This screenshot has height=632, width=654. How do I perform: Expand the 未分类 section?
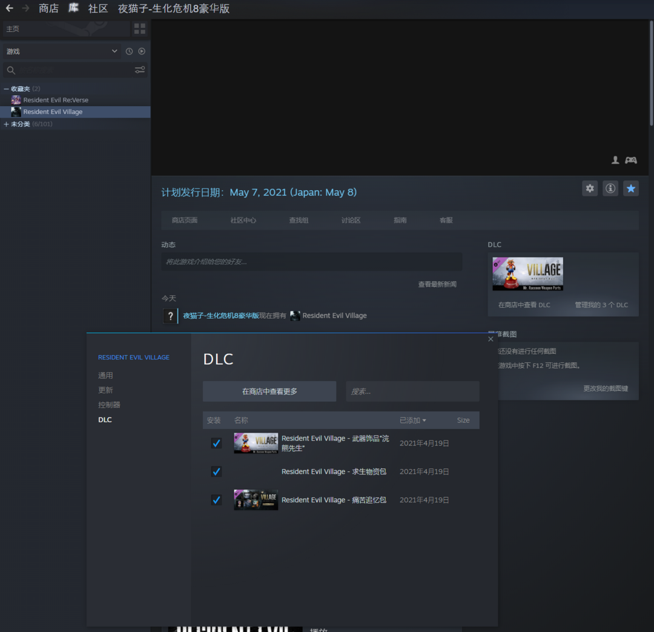click(6, 124)
